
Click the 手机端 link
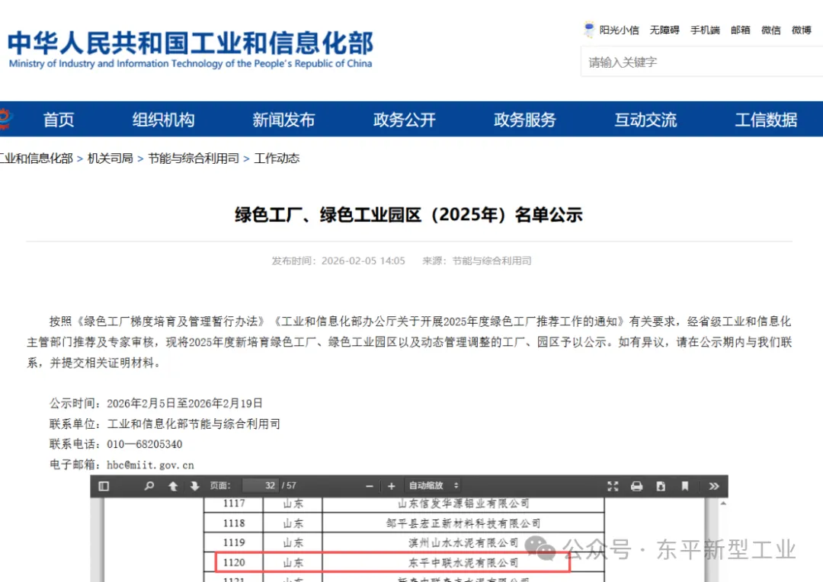705,30
